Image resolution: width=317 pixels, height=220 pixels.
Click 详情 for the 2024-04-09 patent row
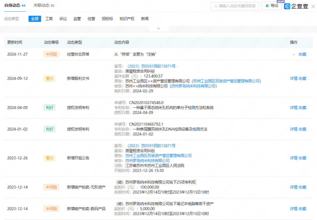pyautogui.click(x=294, y=108)
